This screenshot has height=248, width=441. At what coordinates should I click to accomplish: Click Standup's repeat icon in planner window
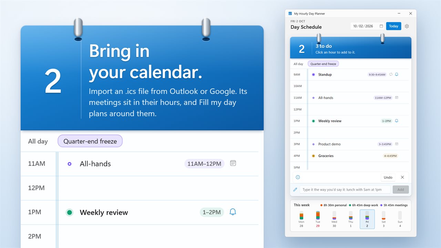391,74
